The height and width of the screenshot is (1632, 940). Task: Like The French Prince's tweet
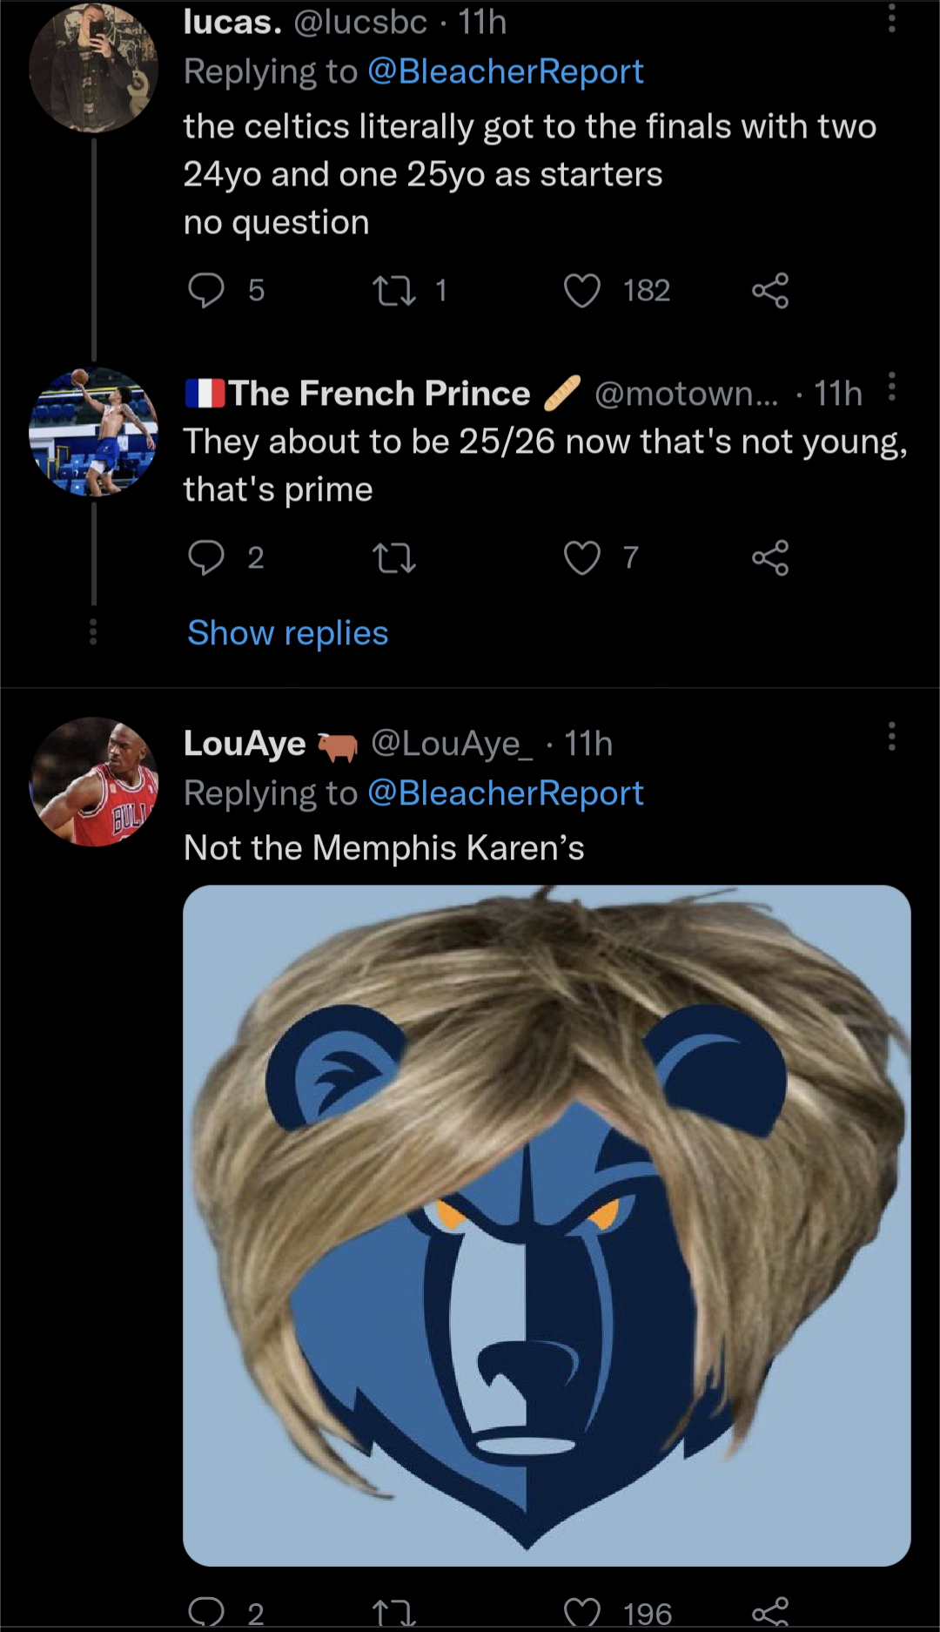pos(582,557)
